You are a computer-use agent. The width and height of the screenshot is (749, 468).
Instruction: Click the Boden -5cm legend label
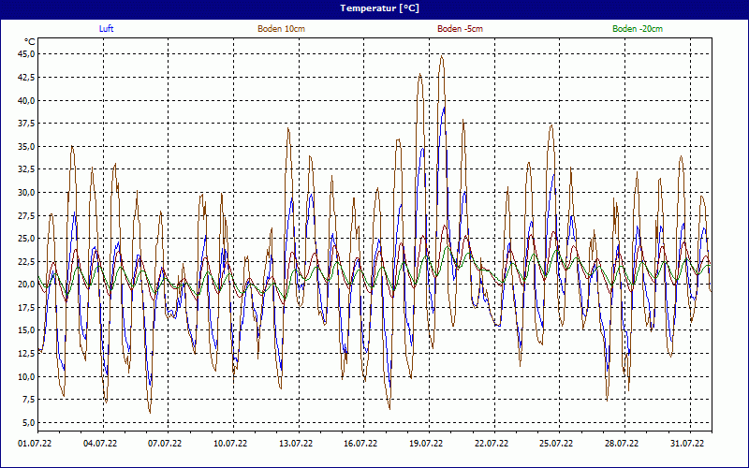pos(460,29)
